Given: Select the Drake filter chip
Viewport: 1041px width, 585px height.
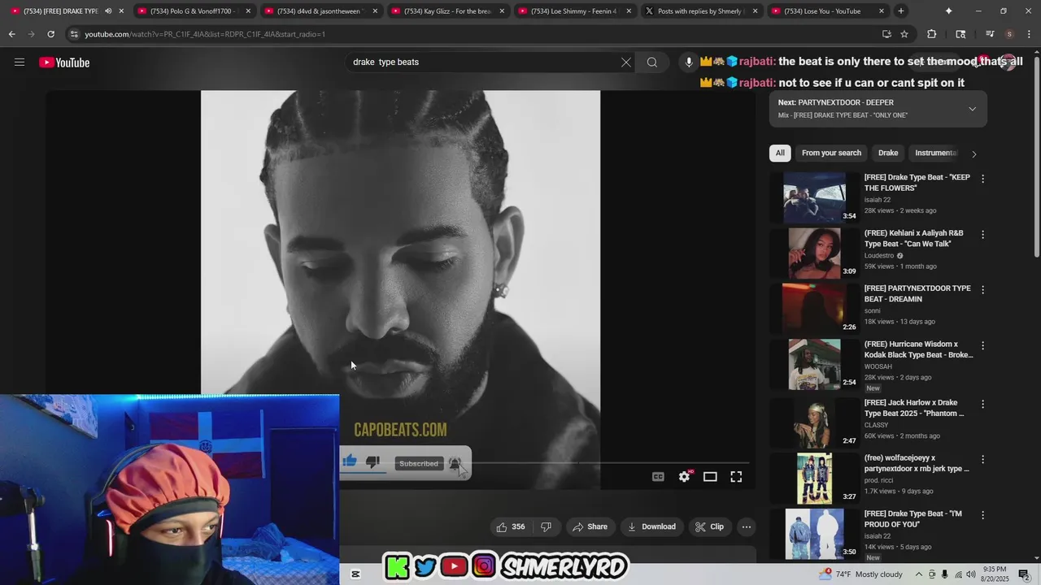Looking at the screenshot, I should coord(888,153).
